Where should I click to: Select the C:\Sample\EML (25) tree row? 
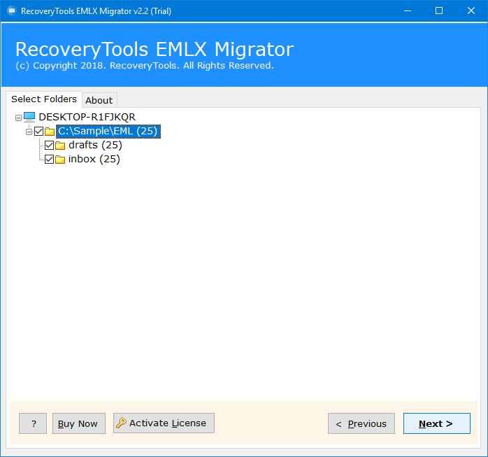tap(108, 131)
